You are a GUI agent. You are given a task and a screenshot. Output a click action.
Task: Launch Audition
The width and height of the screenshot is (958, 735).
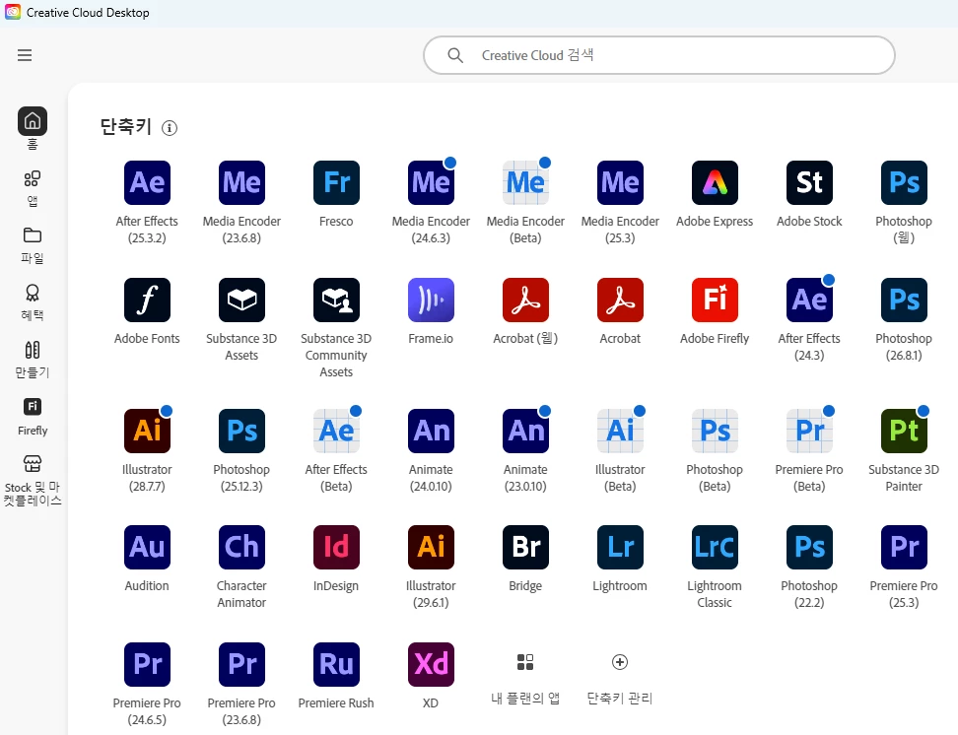click(147, 547)
